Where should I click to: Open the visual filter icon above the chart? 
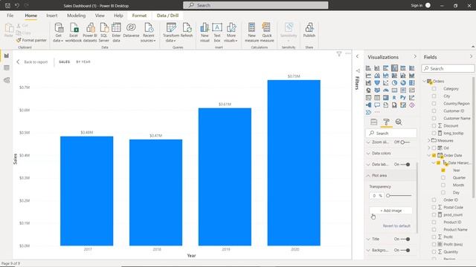[339, 54]
